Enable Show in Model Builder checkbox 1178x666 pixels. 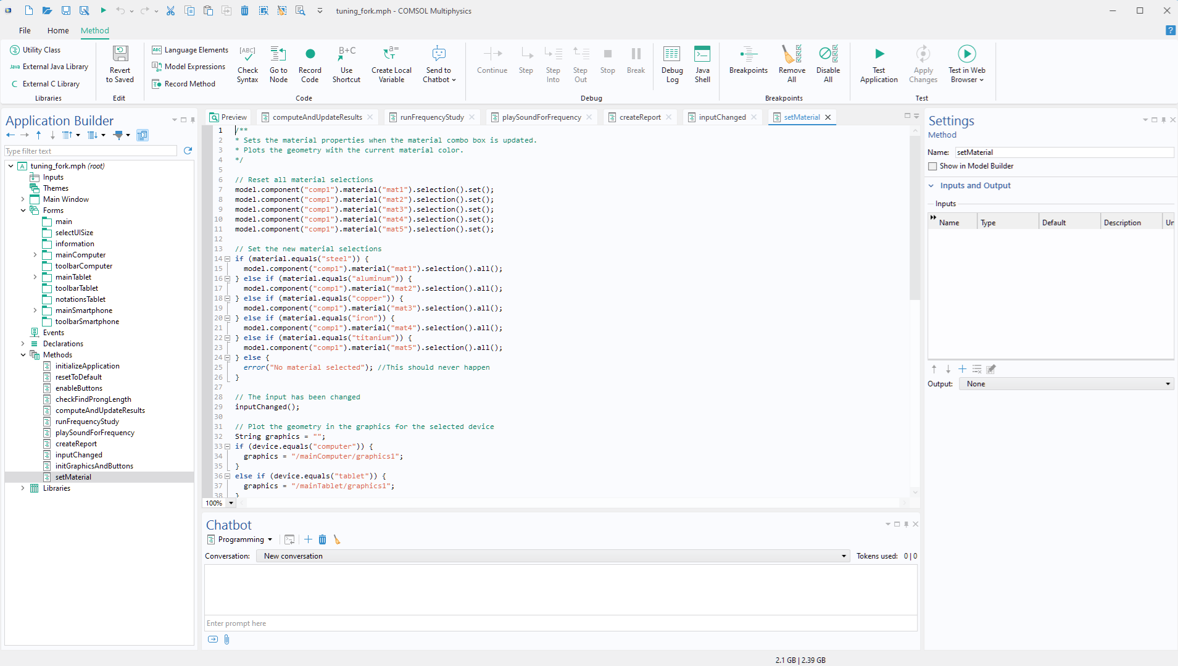click(933, 166)
